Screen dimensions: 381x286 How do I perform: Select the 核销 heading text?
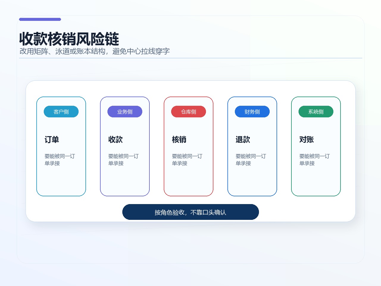(179, 139)
